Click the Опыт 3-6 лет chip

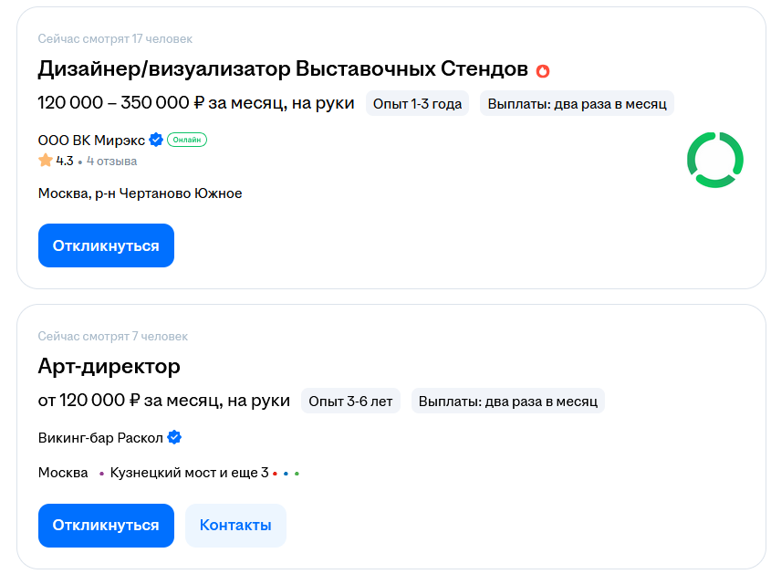(x=351, y=400)
